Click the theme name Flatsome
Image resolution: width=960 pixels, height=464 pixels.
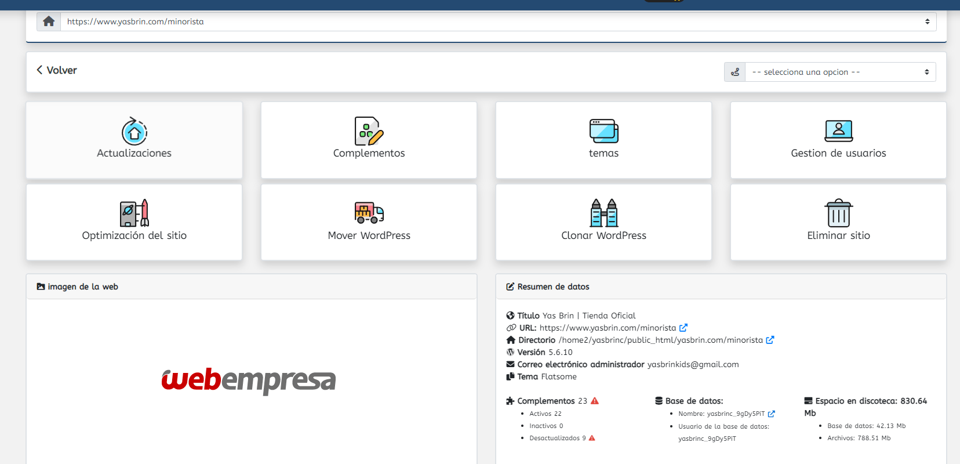point(559,376)
